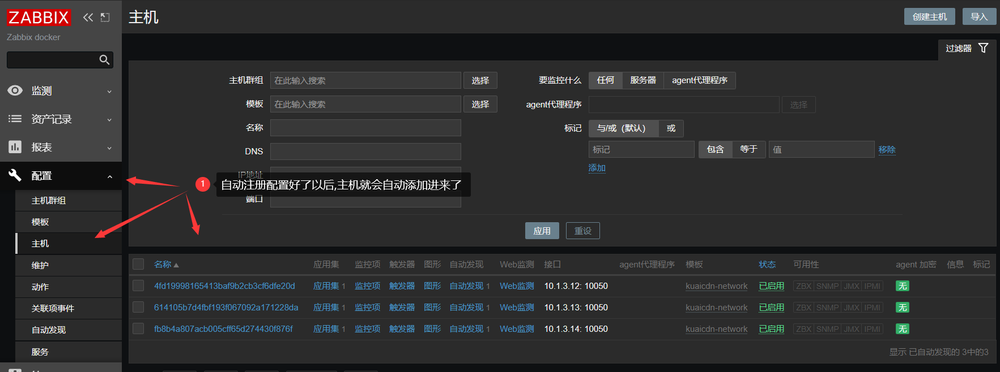Click the monitoring eye icon
The height and width of the screenshot is (372, 1000).
(15, 90)
